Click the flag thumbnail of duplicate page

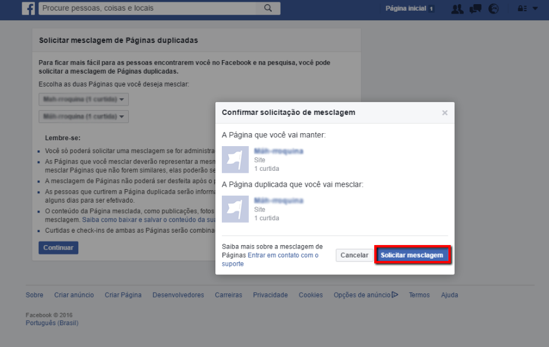tap(235, 209)
